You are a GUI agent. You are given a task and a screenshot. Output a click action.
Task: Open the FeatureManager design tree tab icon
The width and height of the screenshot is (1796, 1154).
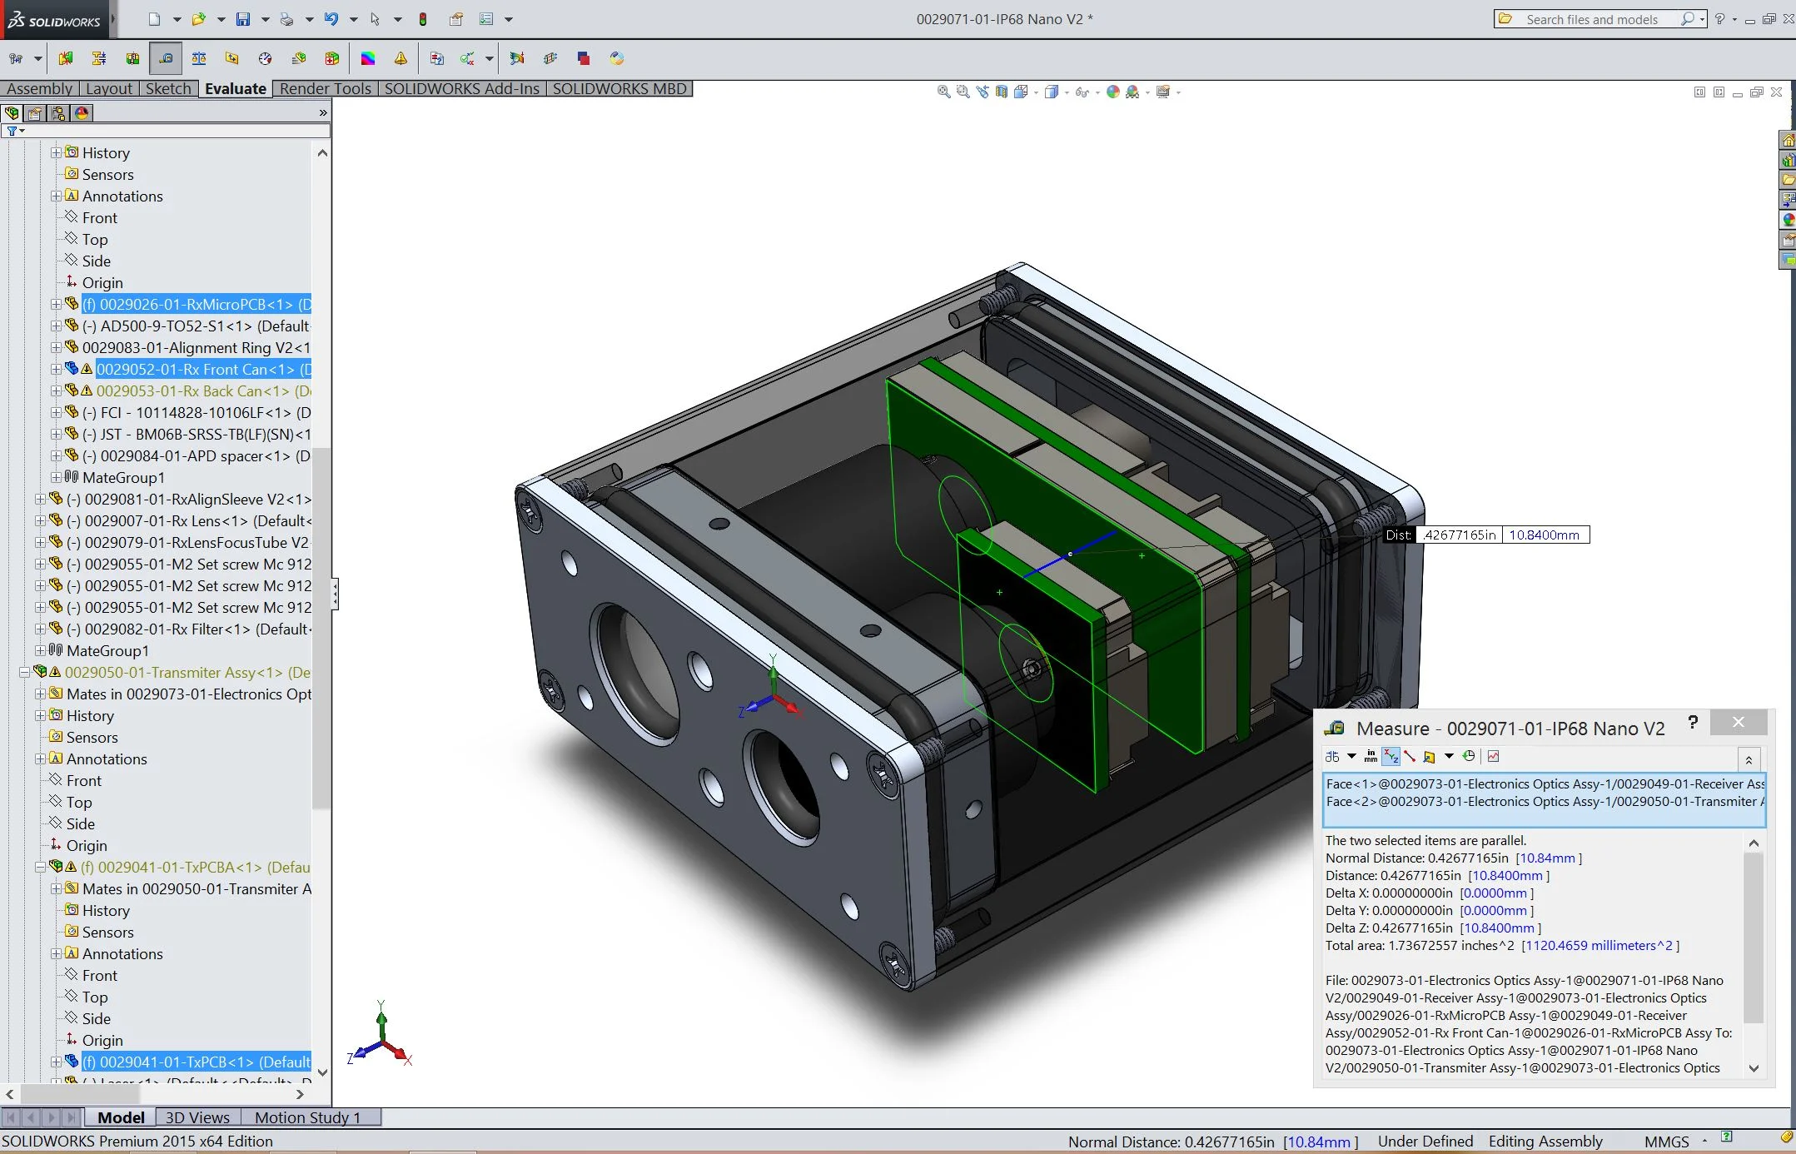(12, 113)
